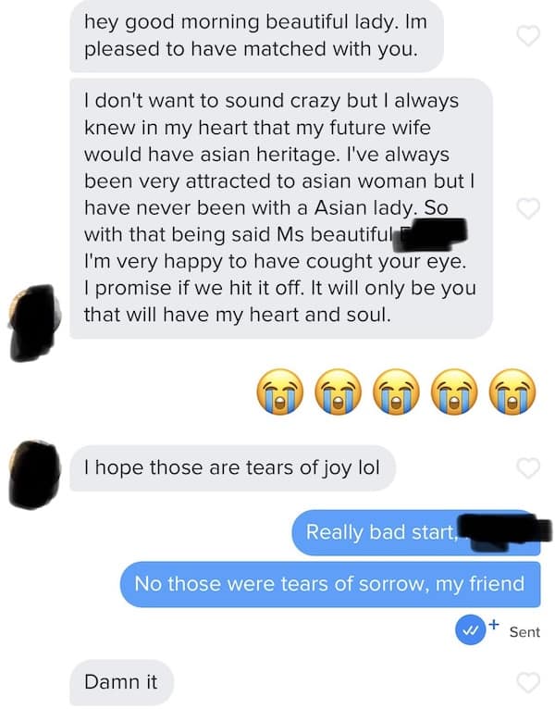The width and height of the screenshot is (555, 709).
Task: Heart the "tears of joy lol" message
Action: point(528,468)
